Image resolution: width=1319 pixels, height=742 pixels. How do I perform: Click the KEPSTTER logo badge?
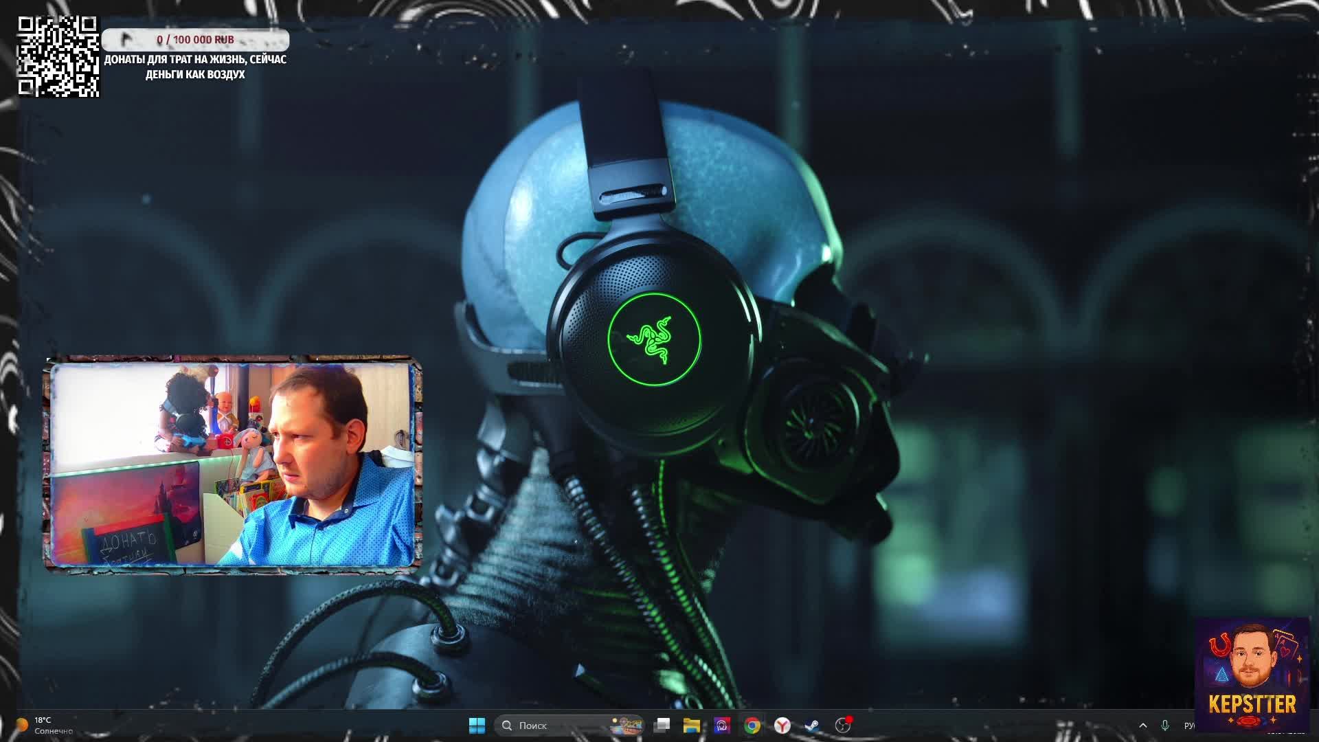point(1252,675)
